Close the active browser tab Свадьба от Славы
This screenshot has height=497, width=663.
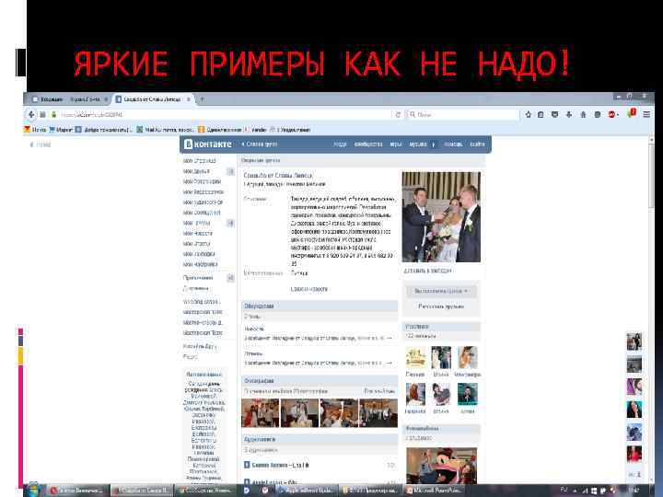(x=189, y=99)
